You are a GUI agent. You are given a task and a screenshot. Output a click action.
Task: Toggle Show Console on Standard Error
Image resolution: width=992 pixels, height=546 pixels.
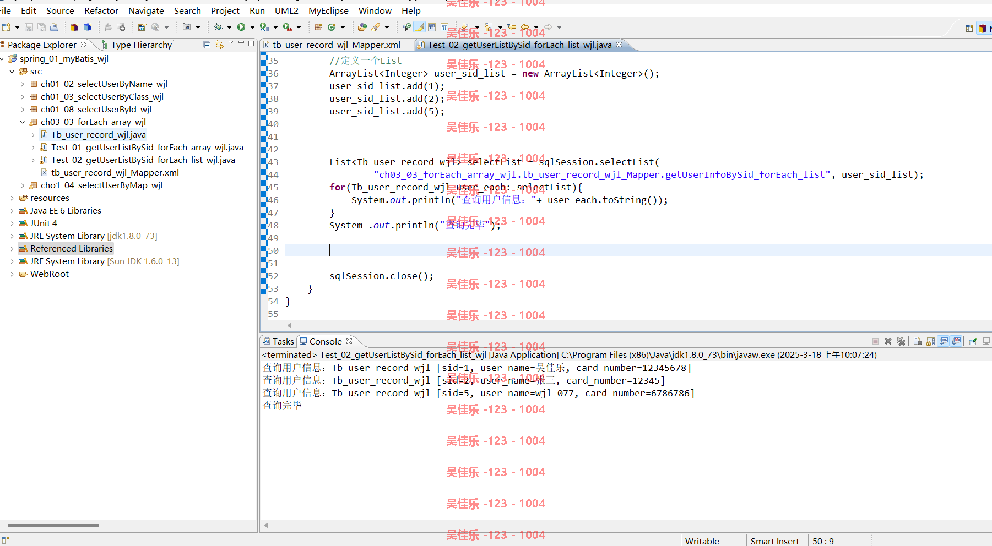957,341
